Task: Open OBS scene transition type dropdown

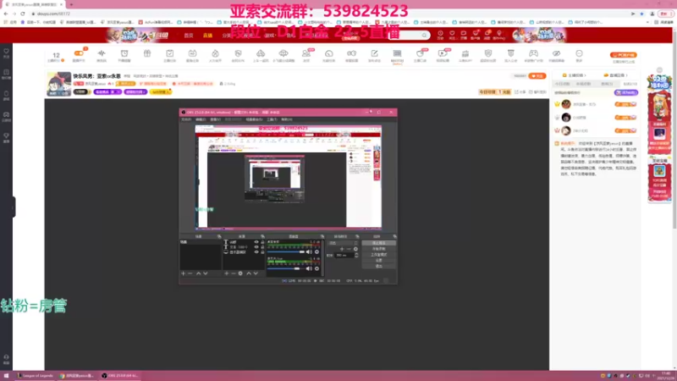Action: [x=344, y=243]
